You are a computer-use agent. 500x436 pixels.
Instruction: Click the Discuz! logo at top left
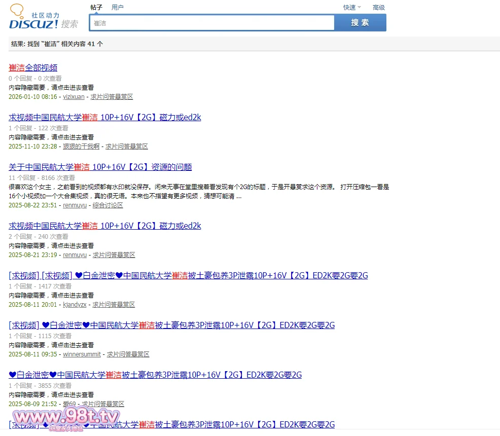(x=33, y=24)
